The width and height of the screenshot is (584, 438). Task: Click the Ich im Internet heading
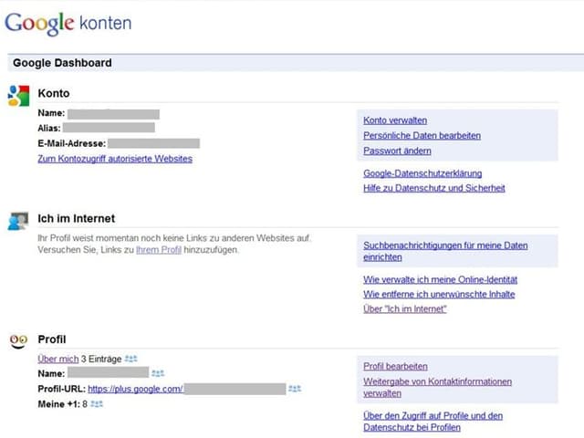(x=77, y=219)
